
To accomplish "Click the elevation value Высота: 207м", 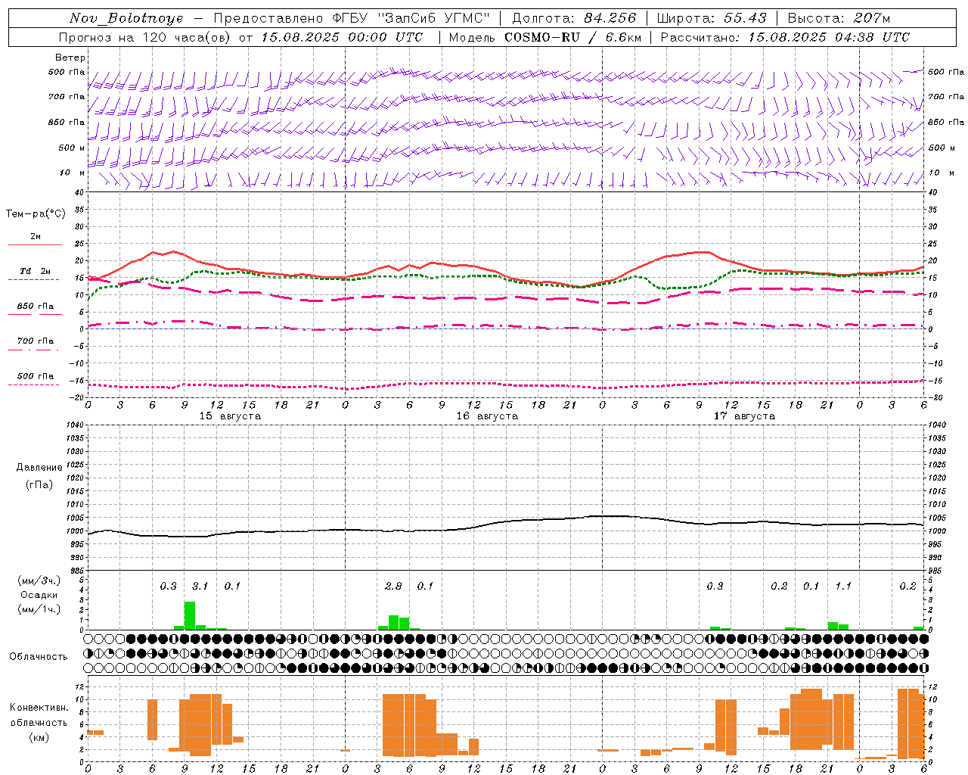I will pyautogui.click(x=839, y=18).
